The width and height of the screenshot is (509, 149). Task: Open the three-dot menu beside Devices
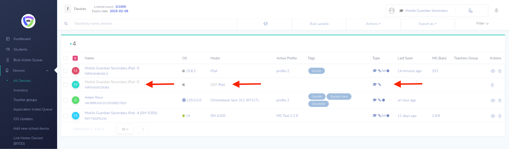click(68, 9)
